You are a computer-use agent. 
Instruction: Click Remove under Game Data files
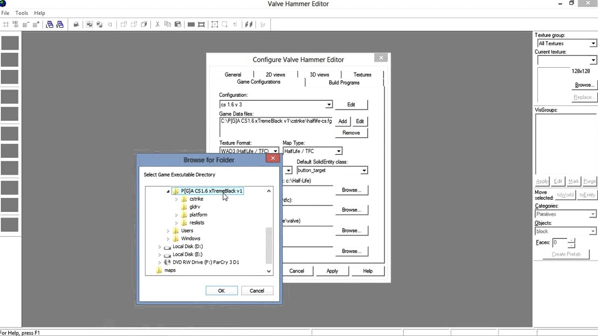point(351,133)
